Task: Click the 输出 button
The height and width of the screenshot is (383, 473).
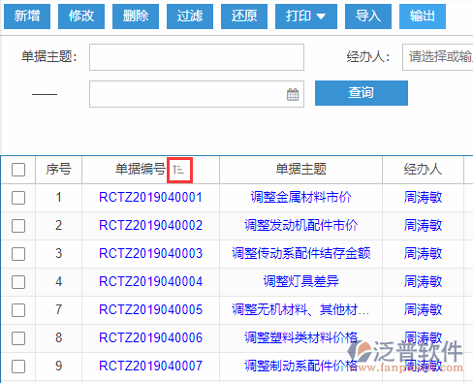Action: click(x=423, y=16)
